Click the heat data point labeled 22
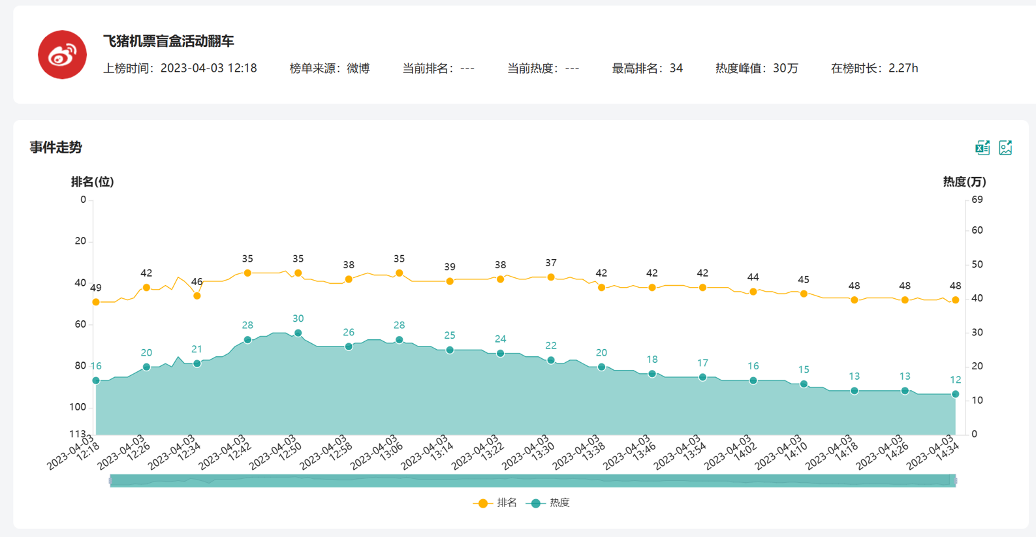 (551, 360)
